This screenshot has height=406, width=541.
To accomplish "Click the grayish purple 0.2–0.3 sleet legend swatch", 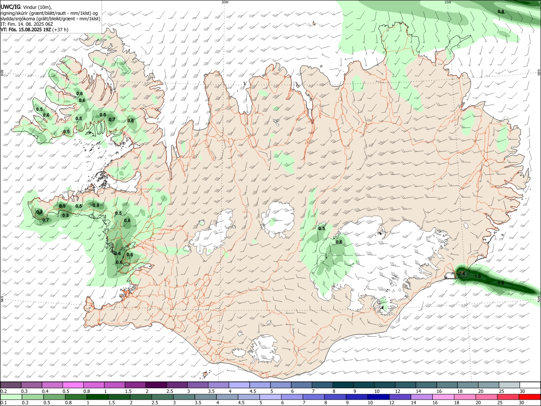I will point(11,385).
